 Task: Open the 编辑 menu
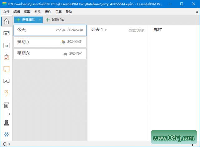pos(17,12)
